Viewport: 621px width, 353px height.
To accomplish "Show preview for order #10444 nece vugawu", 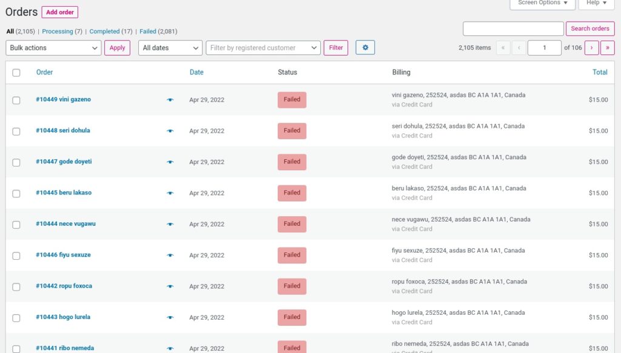I will 170,224.
